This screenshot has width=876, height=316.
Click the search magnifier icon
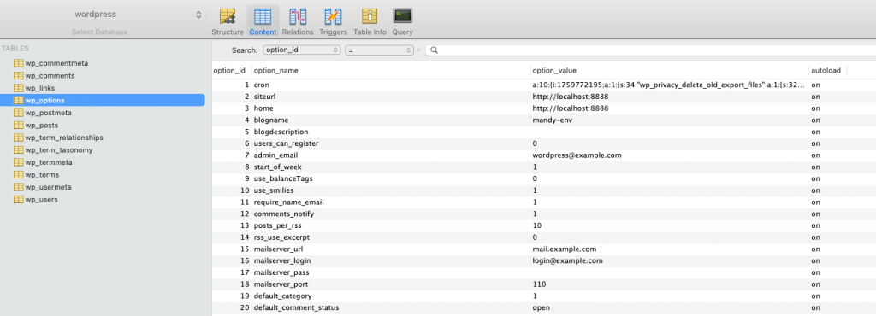coord(434,50)
